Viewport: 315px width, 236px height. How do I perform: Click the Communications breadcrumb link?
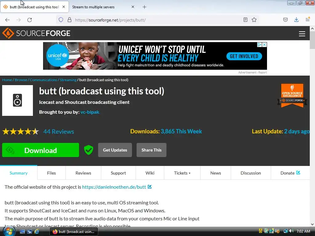43,80
